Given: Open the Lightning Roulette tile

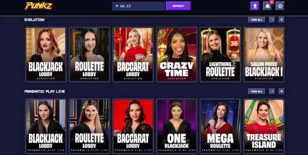Looking at the screenshot, I should point(220,54).
